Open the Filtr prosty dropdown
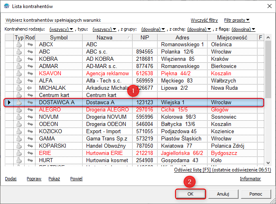 (237, 20)
